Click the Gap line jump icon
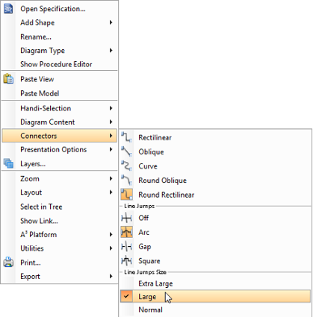The height and width of the screenshot is (317, 313). [x=126, y=246]
